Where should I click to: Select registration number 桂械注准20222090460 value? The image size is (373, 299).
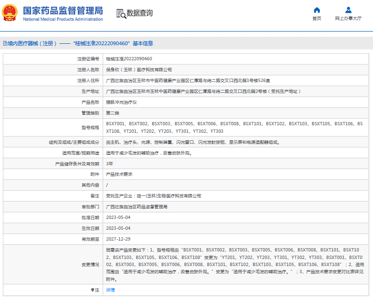[x=129, y=59]
